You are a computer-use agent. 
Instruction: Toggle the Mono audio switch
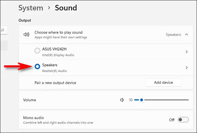(x=183, y=120)
